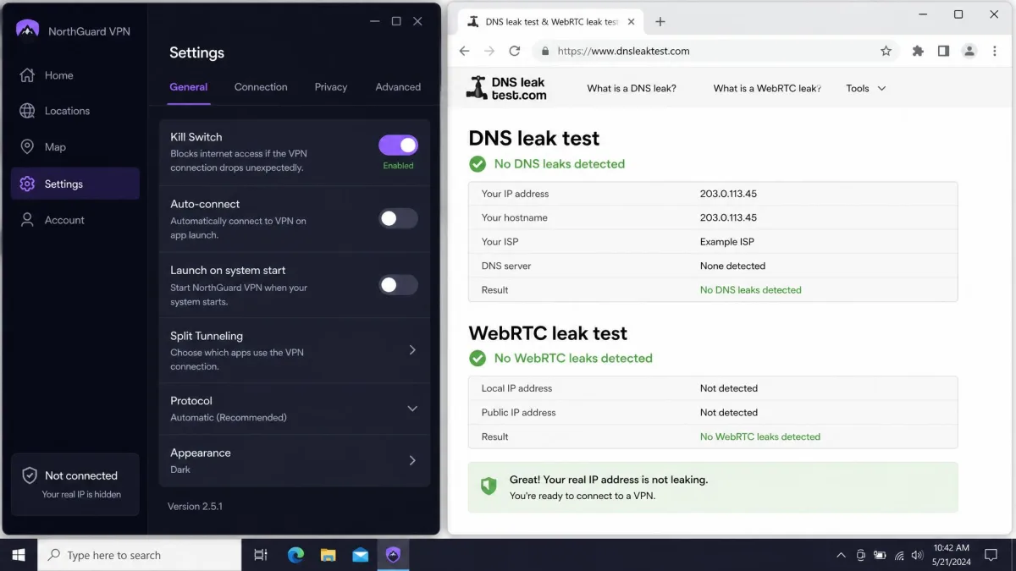Select Settings in the VPN sidebar
The image size is (1016, 571).
pyautogui.click(x=75, y=184)
